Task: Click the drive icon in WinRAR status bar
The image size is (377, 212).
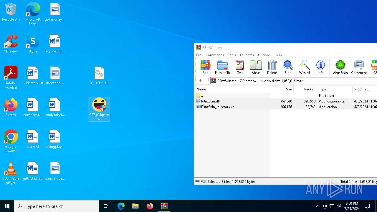Action: click(198, 181)
